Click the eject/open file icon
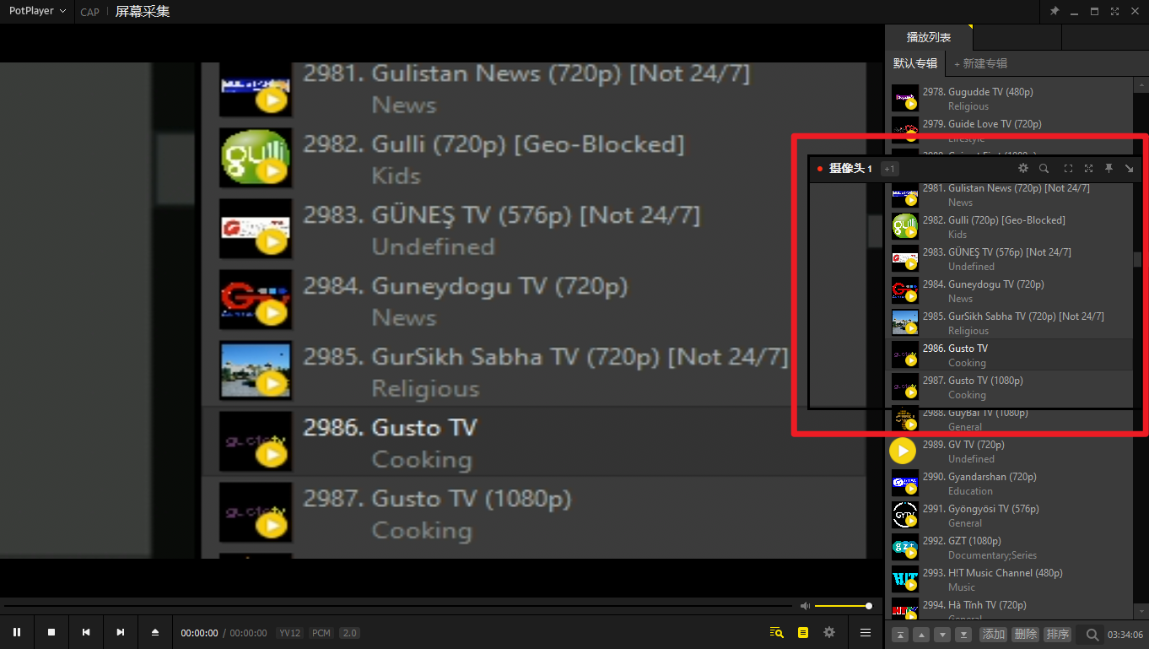The image size is (1149, 649). [x=155, y=632]
